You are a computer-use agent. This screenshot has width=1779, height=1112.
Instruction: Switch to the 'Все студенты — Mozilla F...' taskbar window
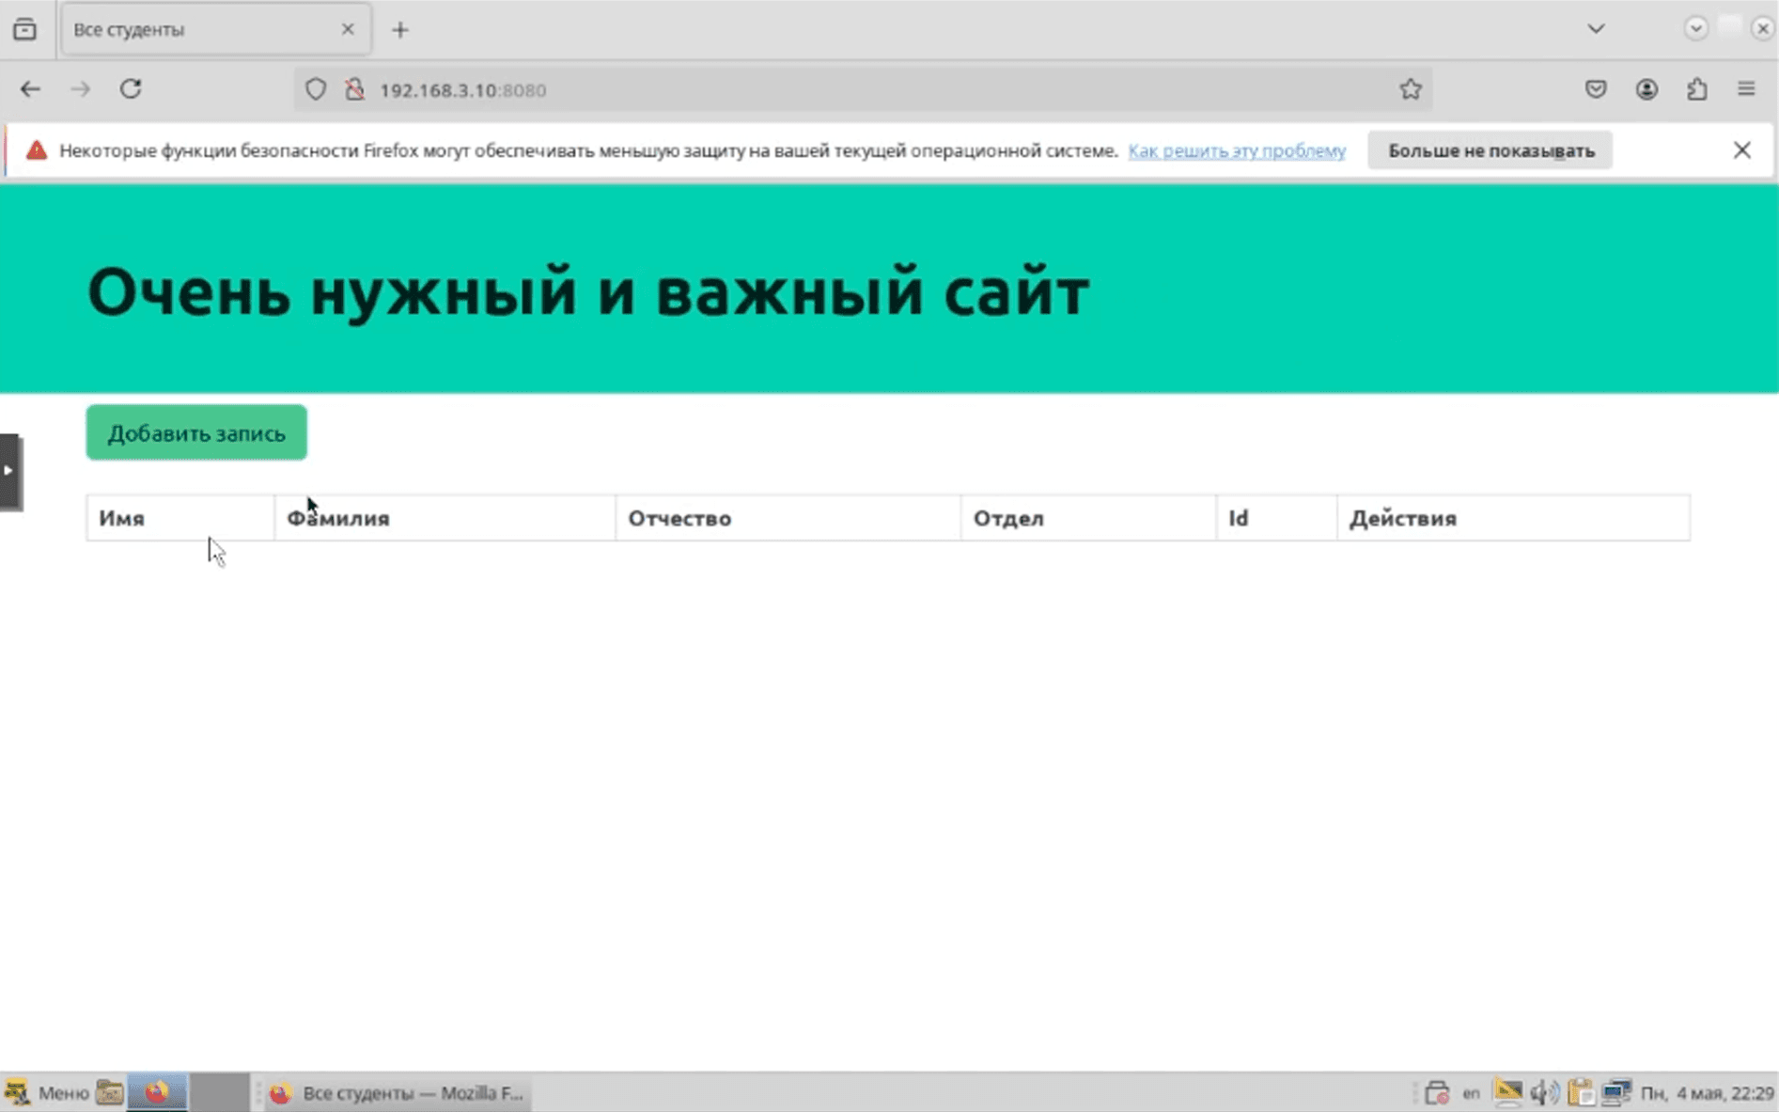[397, 1092]
